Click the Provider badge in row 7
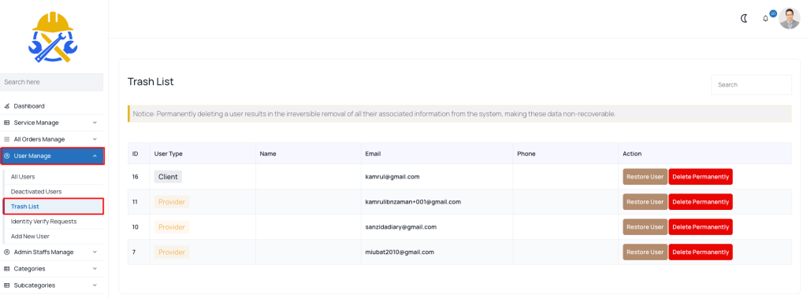The height and width of the screenshot is (298, 807). click(171, 252)
